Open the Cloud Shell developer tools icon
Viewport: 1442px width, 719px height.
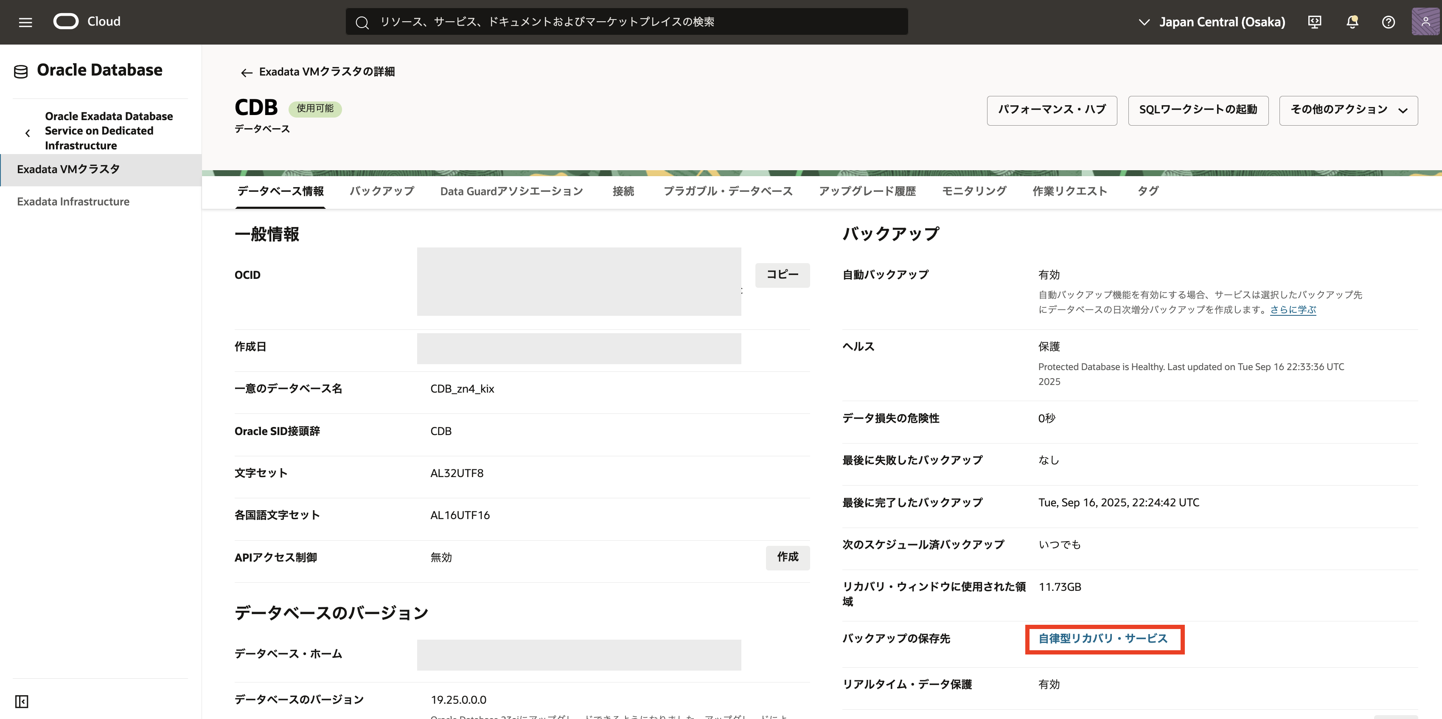point(1314,22)
